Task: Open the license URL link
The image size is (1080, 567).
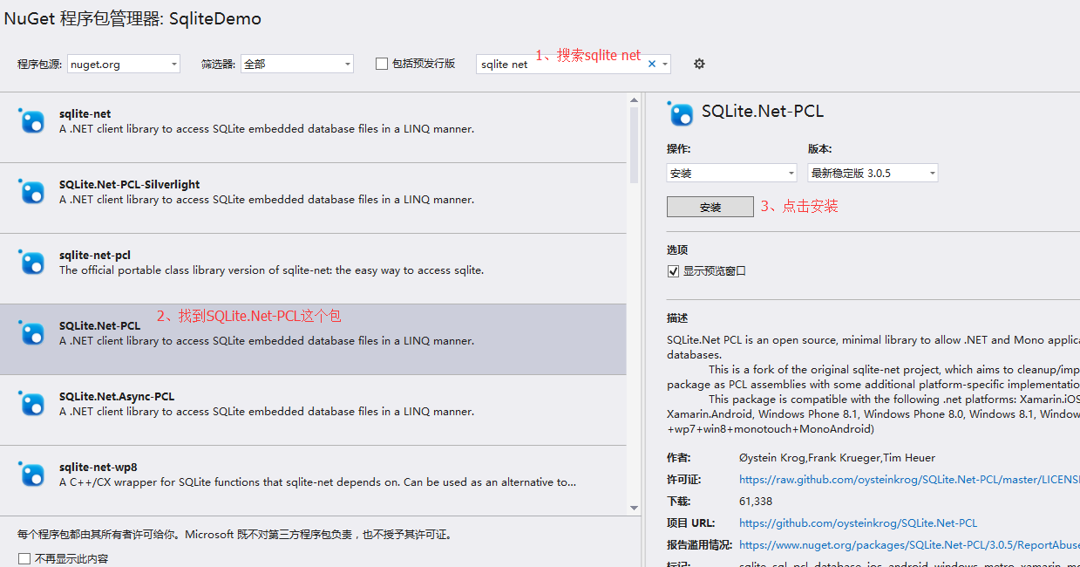Action: 909,479
